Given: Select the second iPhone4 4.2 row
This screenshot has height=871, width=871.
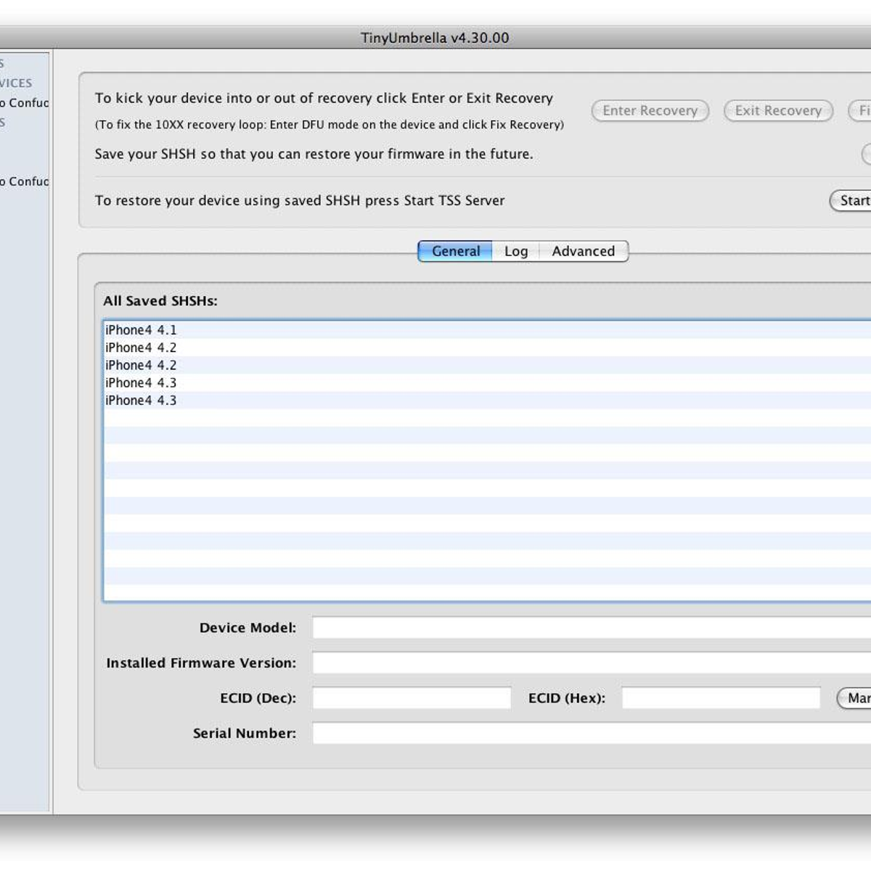Looking at the screenshot, I should pyautogui.click(x=487, y=365).
